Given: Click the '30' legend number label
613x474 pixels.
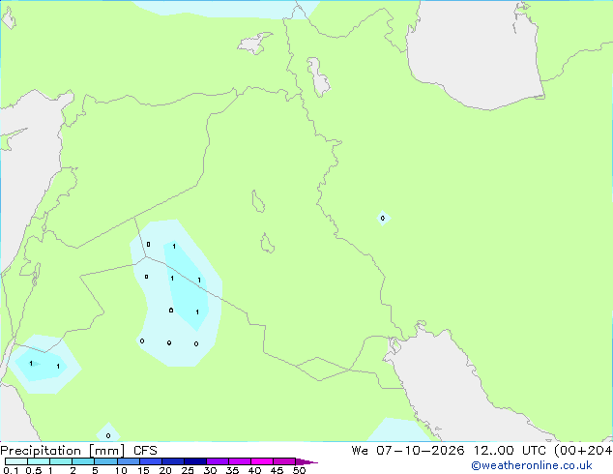Looking at the screenshot, I should [x=210, y=470].
